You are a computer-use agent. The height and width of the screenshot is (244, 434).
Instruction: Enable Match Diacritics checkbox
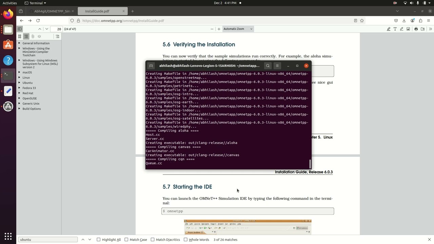(153, 240)
